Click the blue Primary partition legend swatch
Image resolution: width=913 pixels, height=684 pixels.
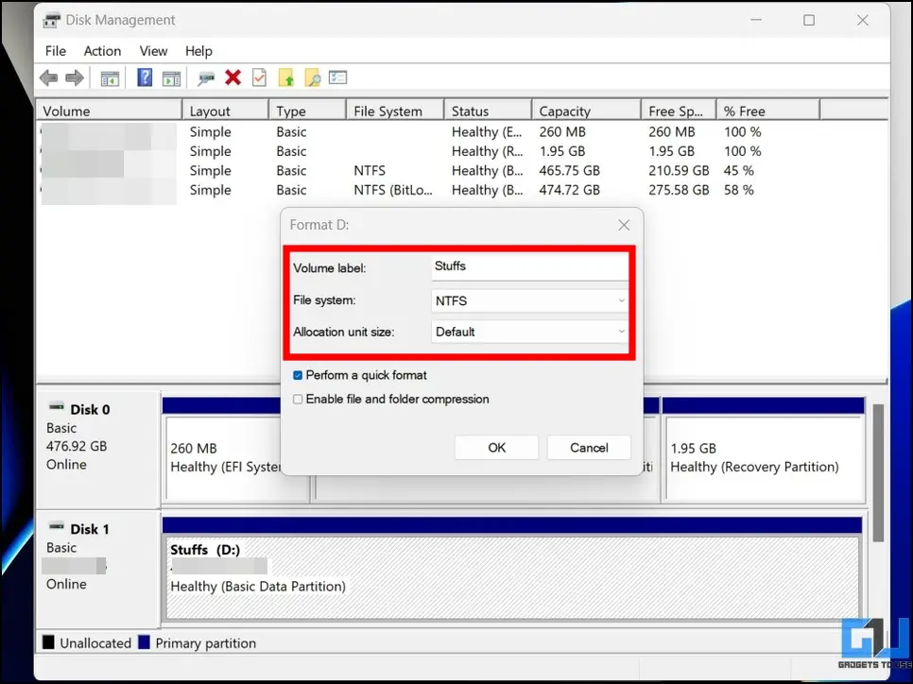pyautogui.click(x=144, y=642)
